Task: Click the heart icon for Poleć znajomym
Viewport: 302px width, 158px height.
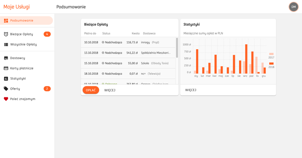Action: pos(6,99)
